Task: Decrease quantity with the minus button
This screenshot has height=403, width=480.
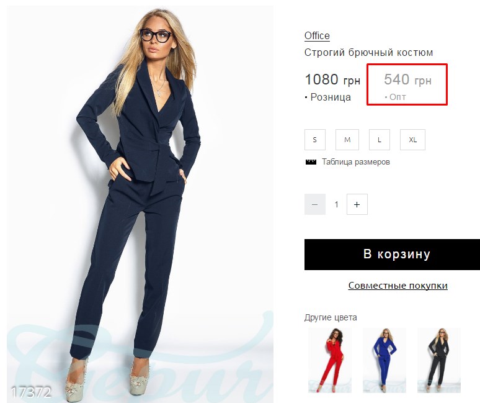Action: (314, 204)
